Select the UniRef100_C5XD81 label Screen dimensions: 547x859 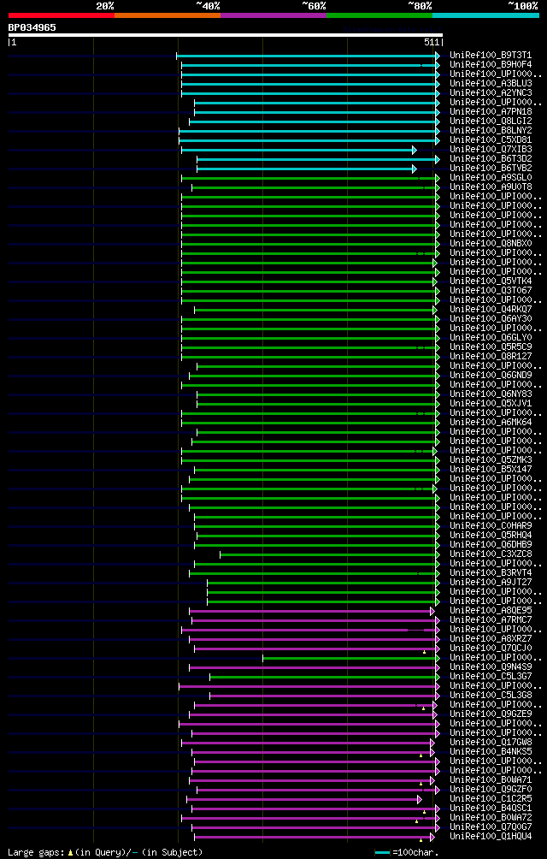(491, 140)
